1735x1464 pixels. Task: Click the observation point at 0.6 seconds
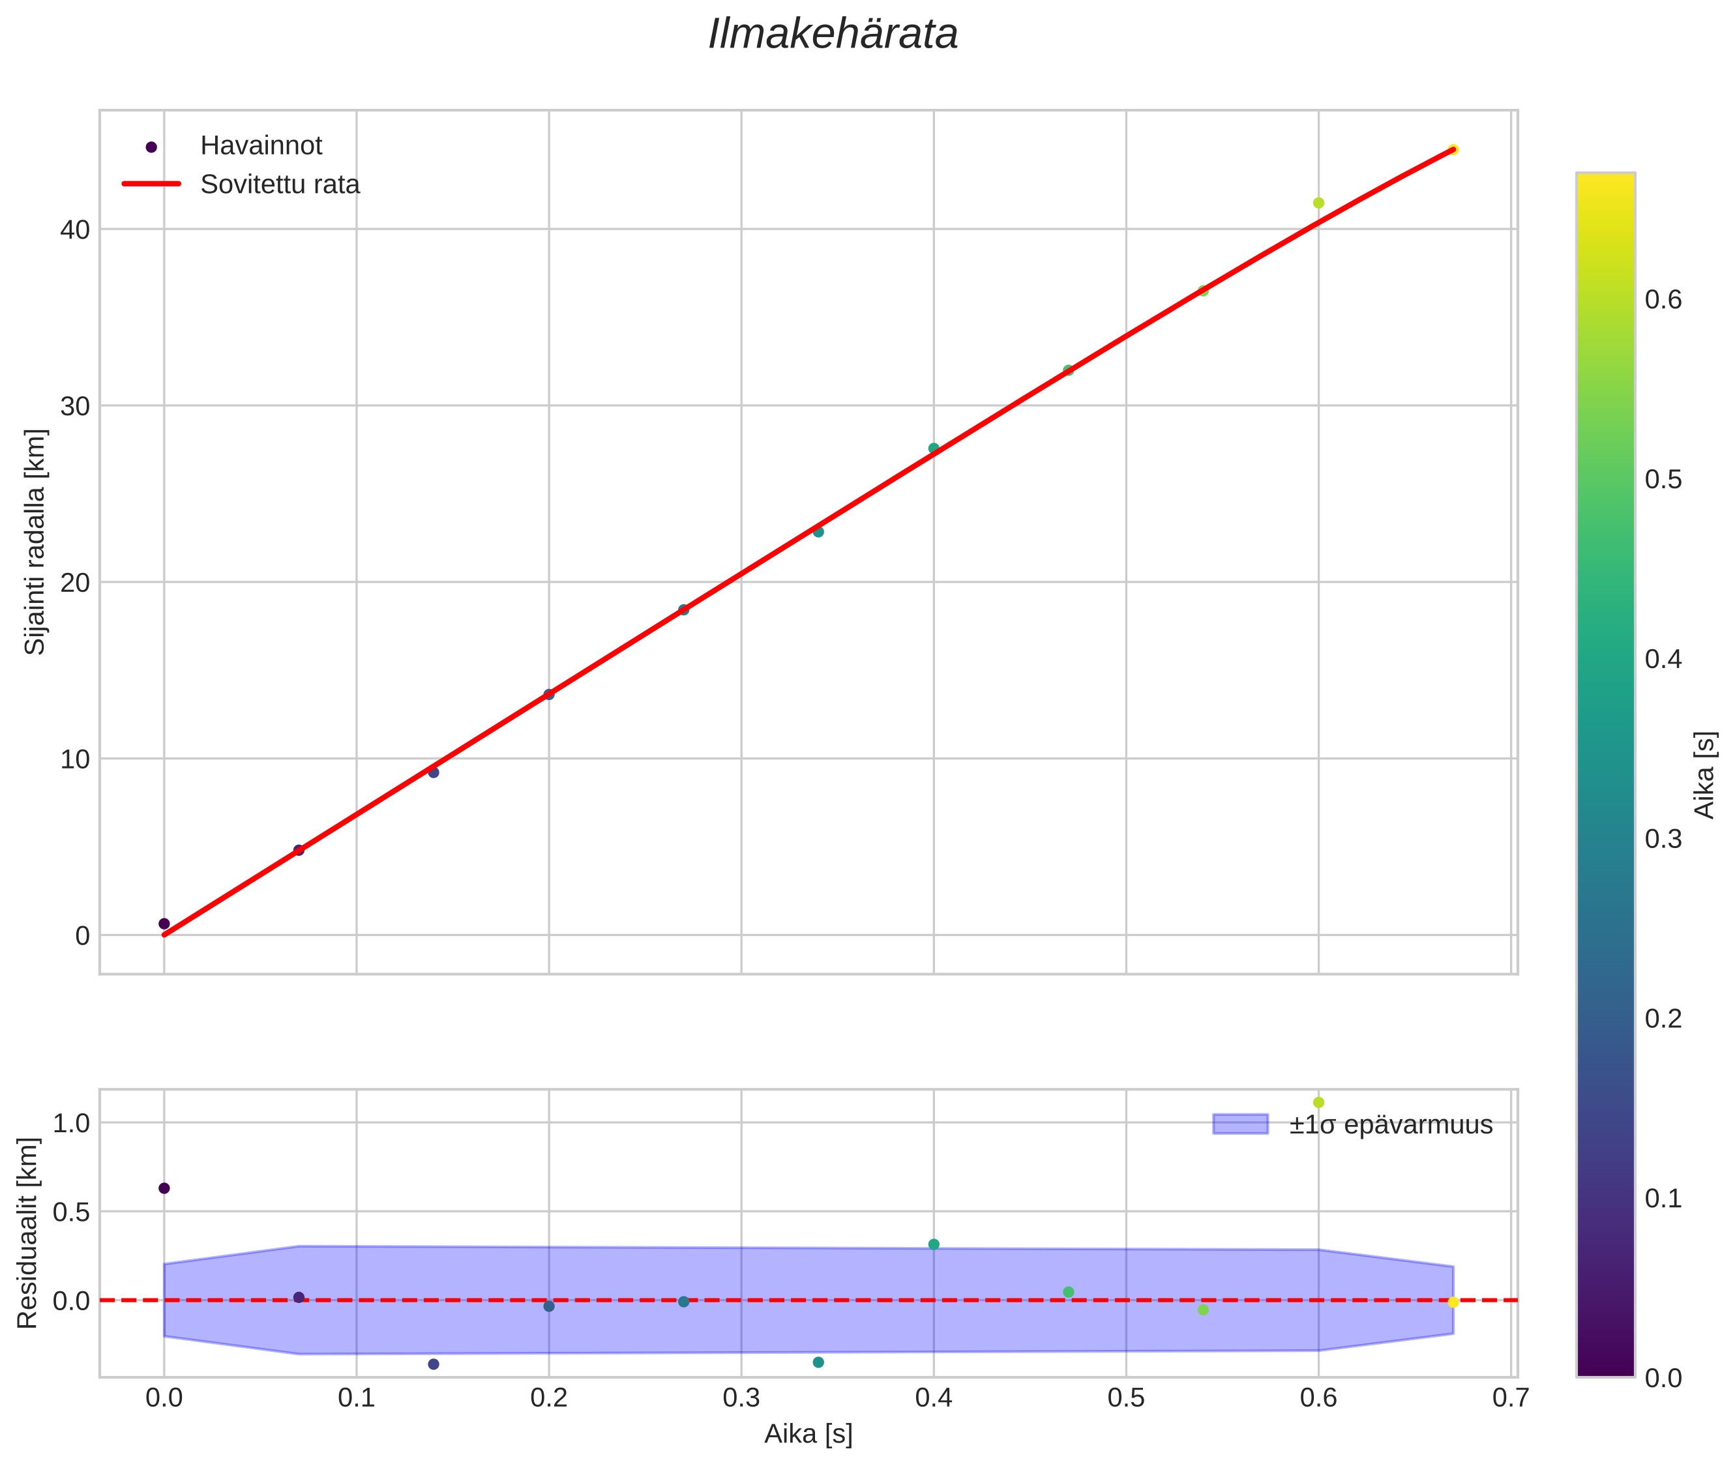click(1318, 203)
